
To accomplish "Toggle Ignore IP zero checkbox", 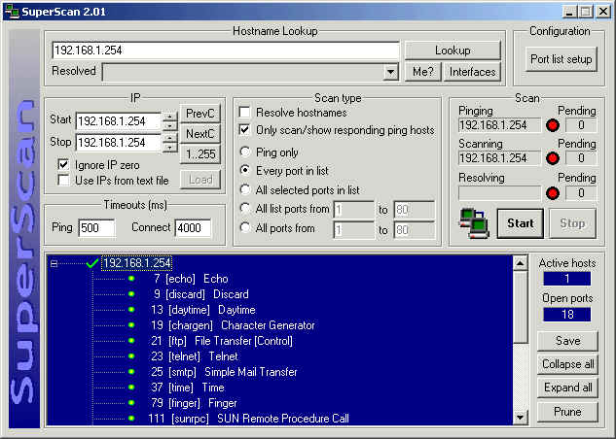I will click(63, 165).
